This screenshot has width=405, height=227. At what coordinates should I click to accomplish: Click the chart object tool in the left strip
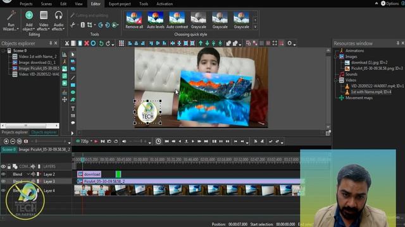coord(65,55)
